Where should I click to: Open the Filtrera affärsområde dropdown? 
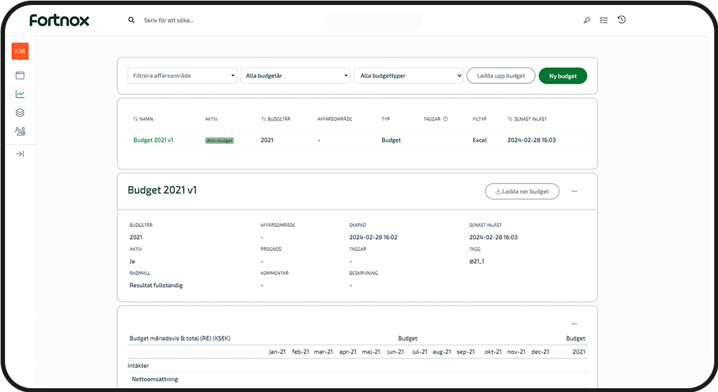coord(182,76)
